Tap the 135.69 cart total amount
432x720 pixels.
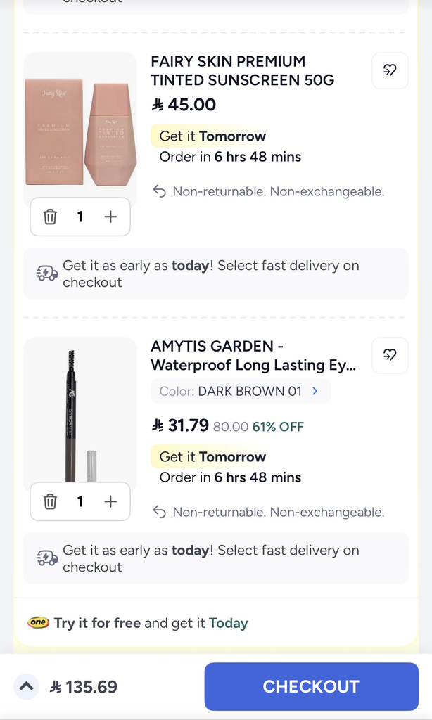pyautogui.click(x=84, y=687)
